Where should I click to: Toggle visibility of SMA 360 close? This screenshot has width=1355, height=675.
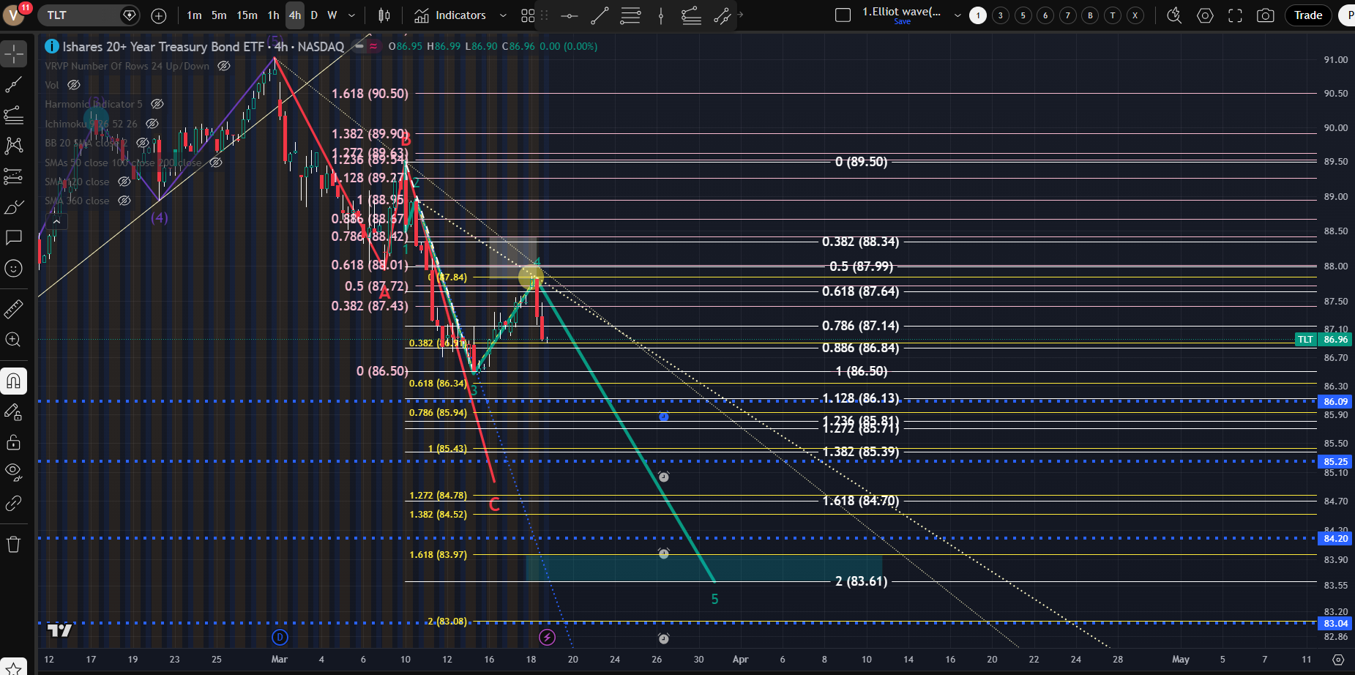(x=124, y=201)
